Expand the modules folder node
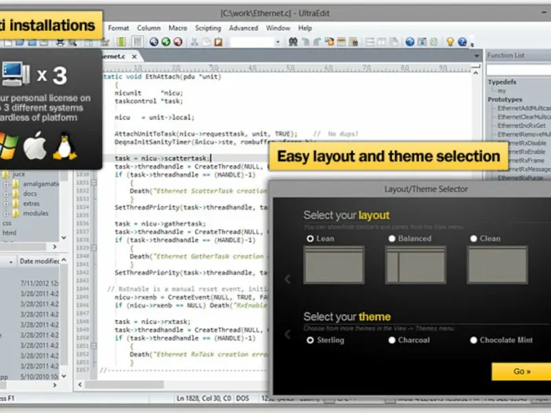 pyautogui.click(x=6, y=213)
